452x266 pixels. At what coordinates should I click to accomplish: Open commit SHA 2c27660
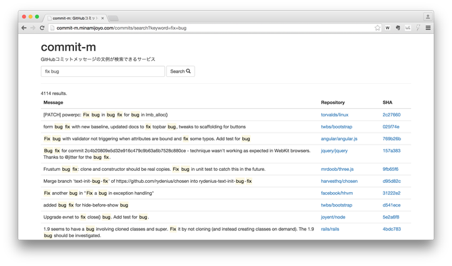click(x=392, y=115)
